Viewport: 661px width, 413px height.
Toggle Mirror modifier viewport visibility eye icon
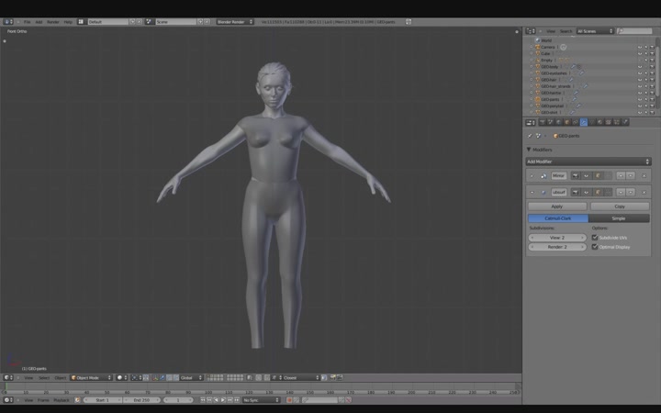[586, 175]
